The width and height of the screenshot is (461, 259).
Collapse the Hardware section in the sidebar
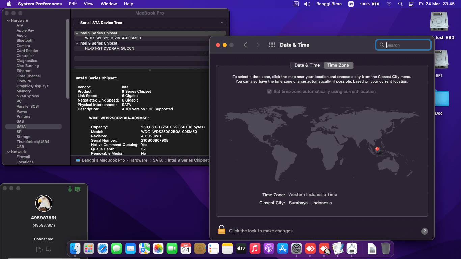[8, 21]
